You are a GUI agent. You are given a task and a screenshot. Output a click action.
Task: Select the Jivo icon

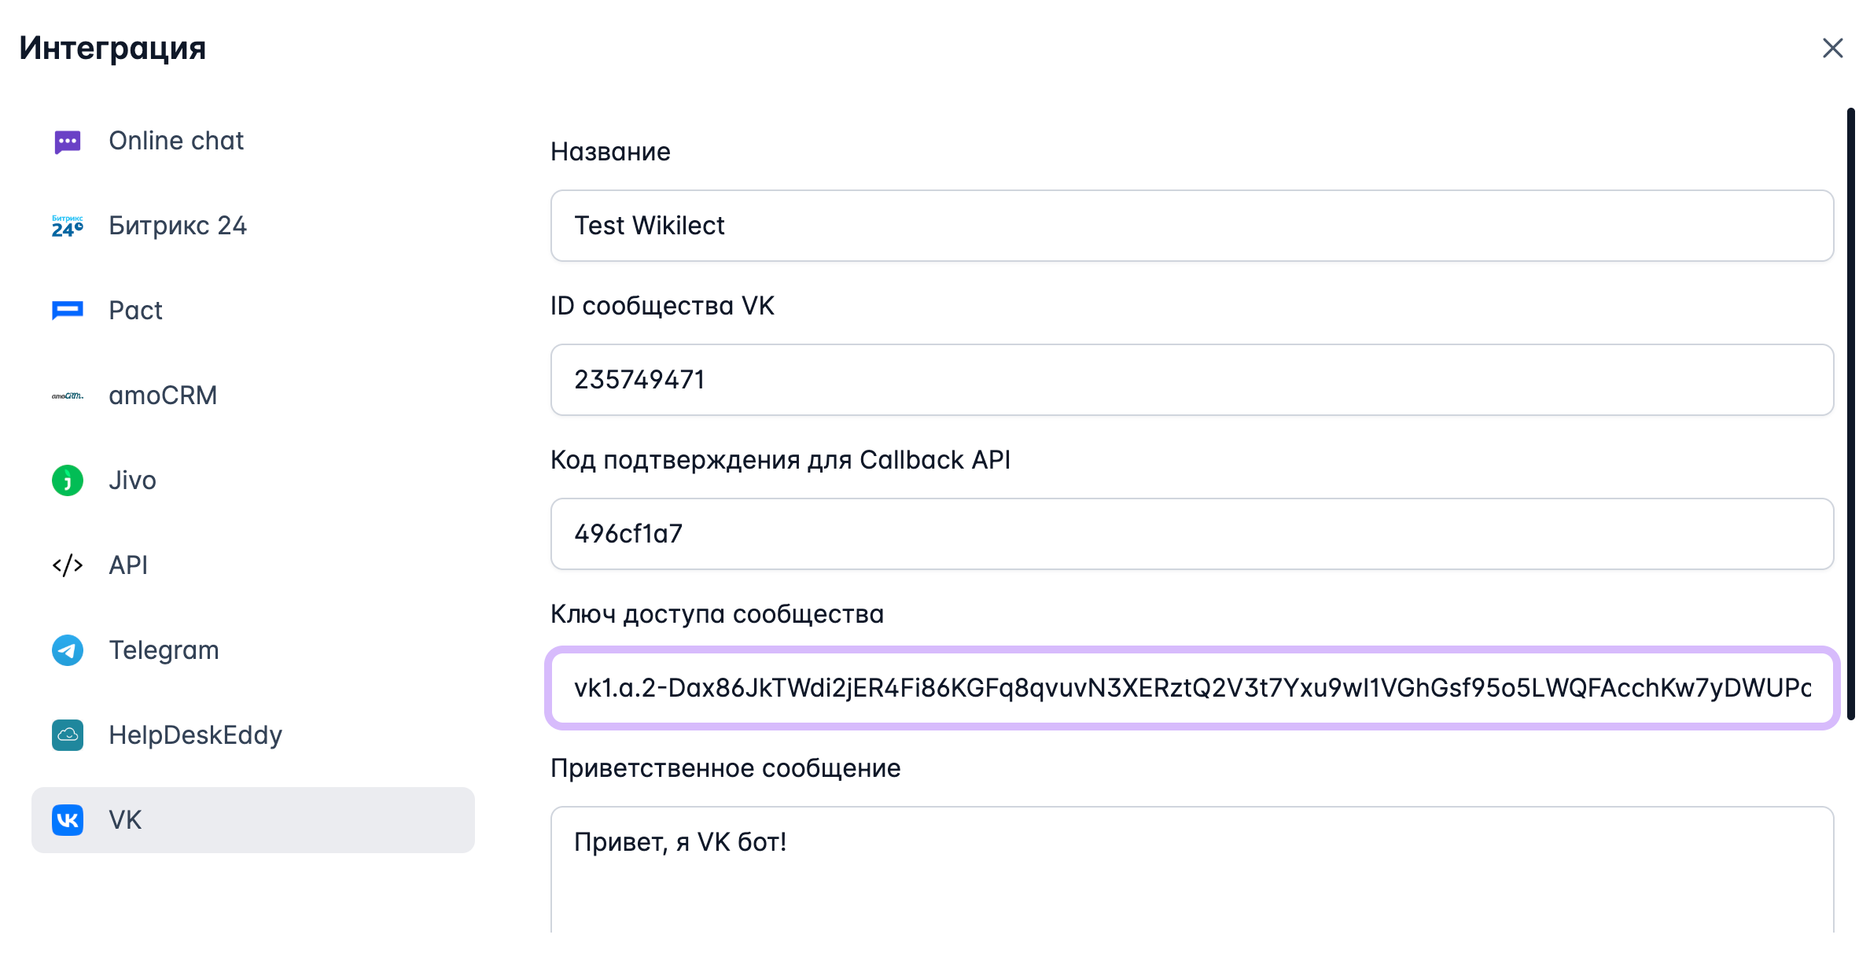tap(67, 480)
